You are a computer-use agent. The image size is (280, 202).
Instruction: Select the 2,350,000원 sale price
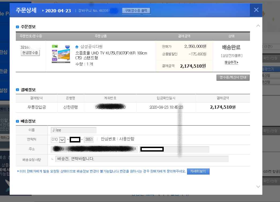[x=195, y=46]
